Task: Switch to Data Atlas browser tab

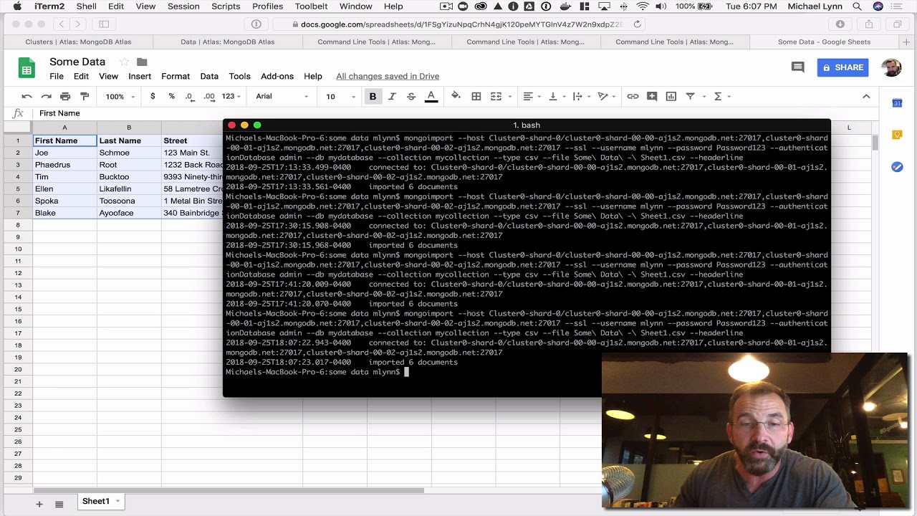Action: pyautogui.click(x=228, y=42)
